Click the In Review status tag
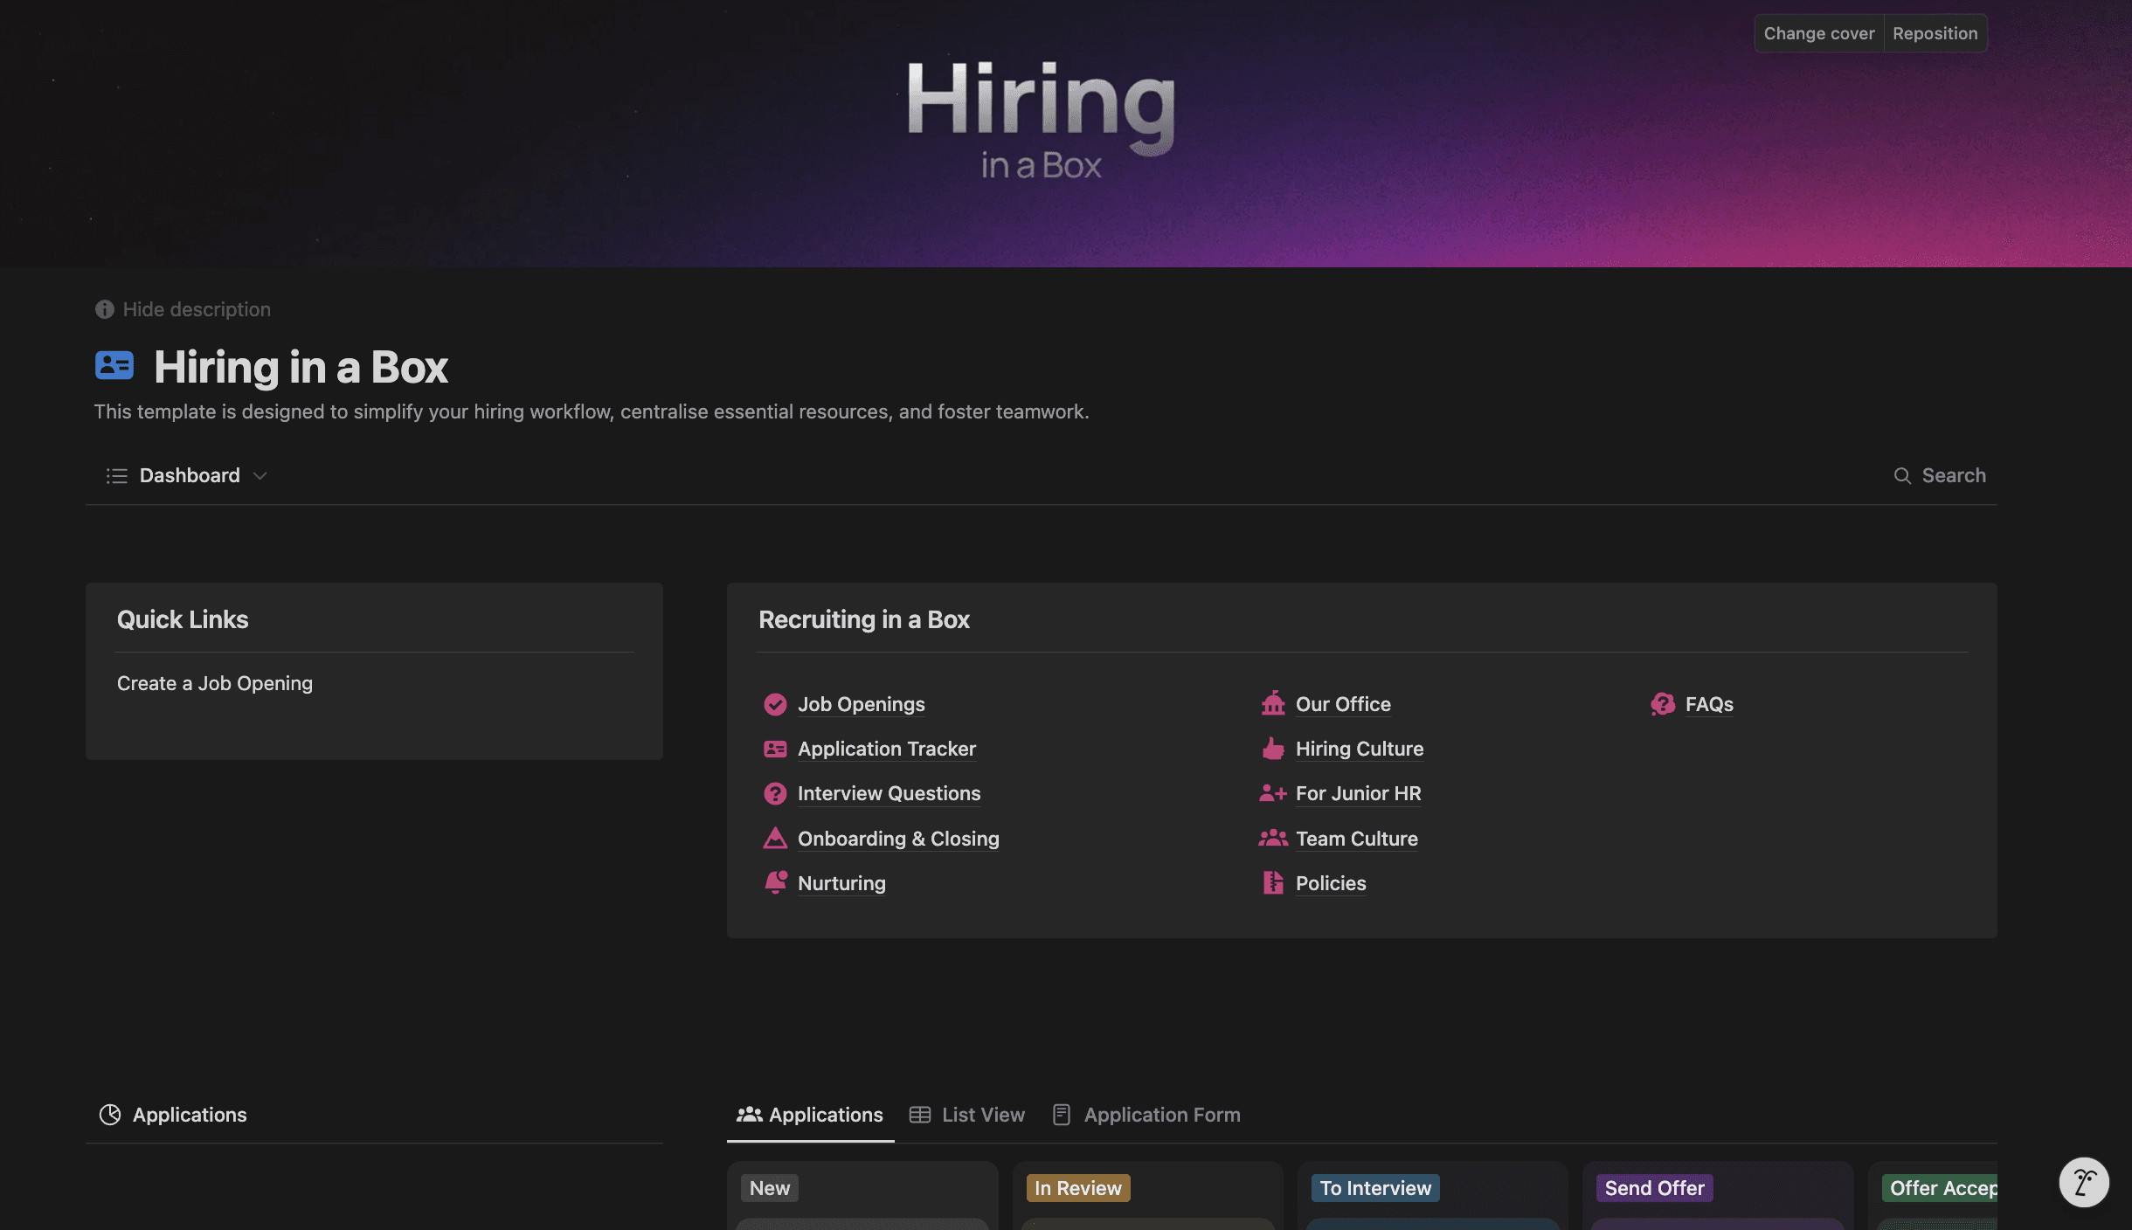 [x=1078, y=1188]
